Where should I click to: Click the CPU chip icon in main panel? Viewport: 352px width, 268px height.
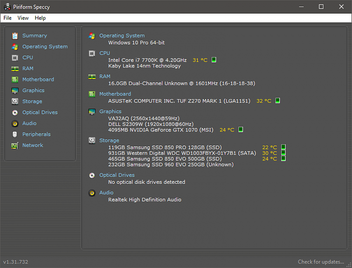pos(92,53)
